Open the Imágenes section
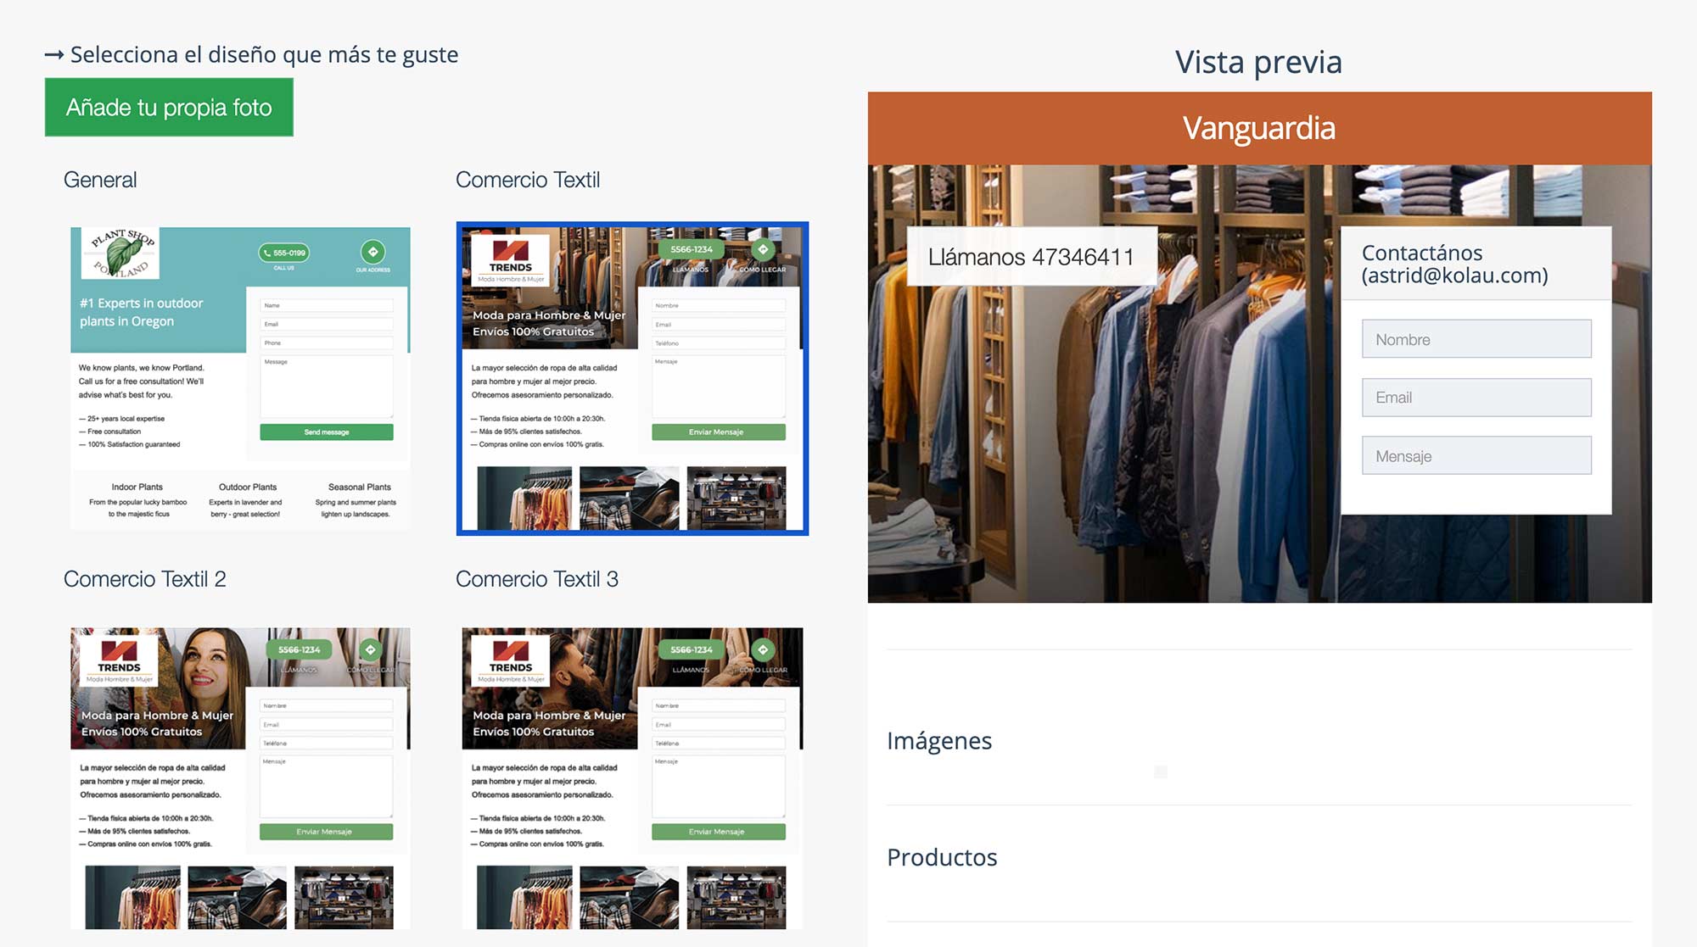Image resolution: width=1697 pixels, height=947 pixels. tap(939, 741)
